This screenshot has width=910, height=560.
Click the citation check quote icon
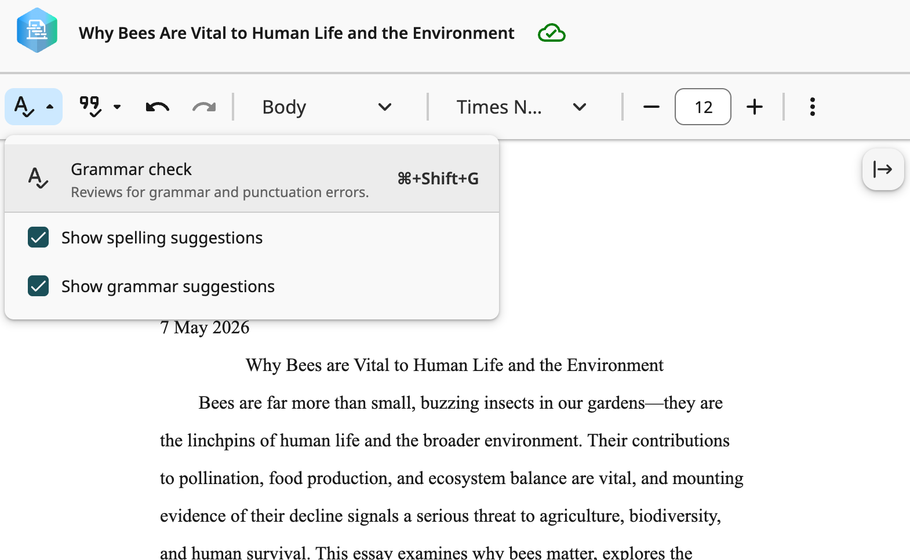[x=90, y=107]
